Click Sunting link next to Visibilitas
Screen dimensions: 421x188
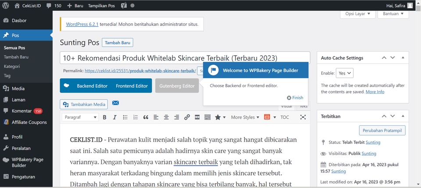click(x=369, y=154)
